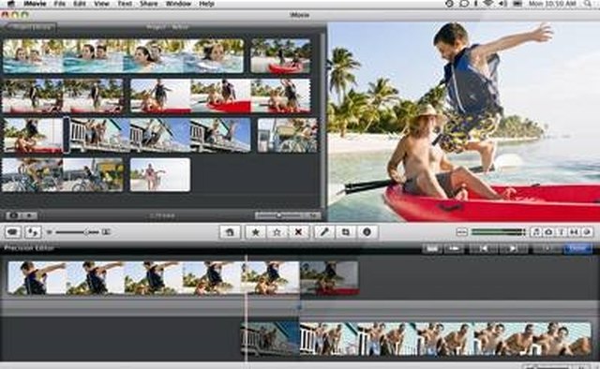
Task: Reject selection with the X icon
Action: click(298, 232)
